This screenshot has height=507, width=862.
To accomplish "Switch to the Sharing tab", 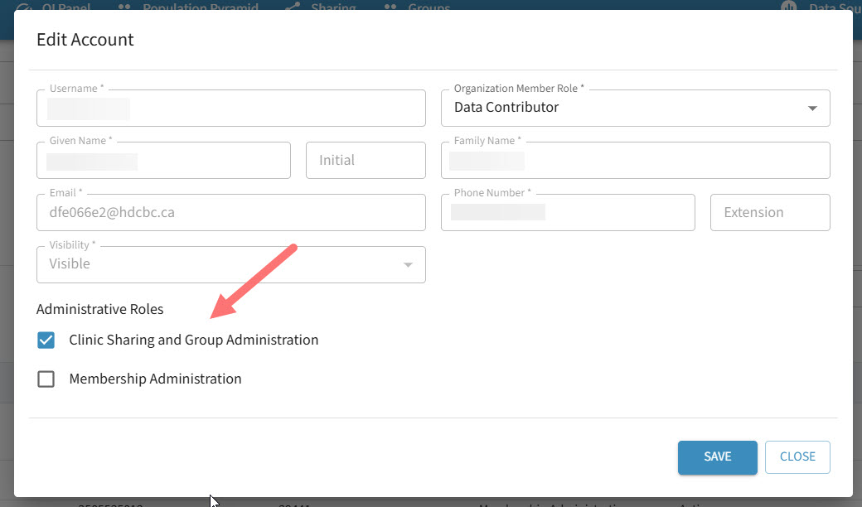I will (332, 7).
